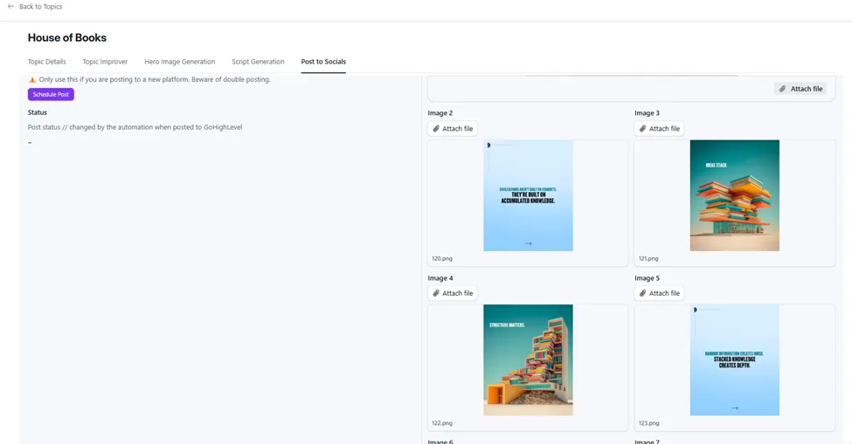Click the Image 3 label
Screen dimensions: 852x444
click(648, 113)
